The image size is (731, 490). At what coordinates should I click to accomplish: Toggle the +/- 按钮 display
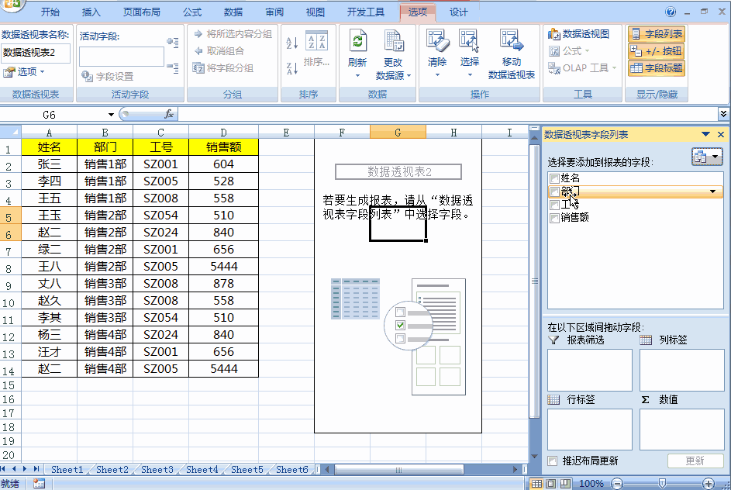pos(657,51)
